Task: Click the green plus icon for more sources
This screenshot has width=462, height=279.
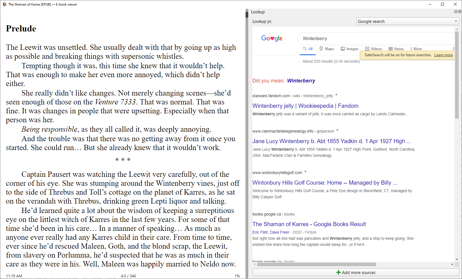Action: (339, 272)
